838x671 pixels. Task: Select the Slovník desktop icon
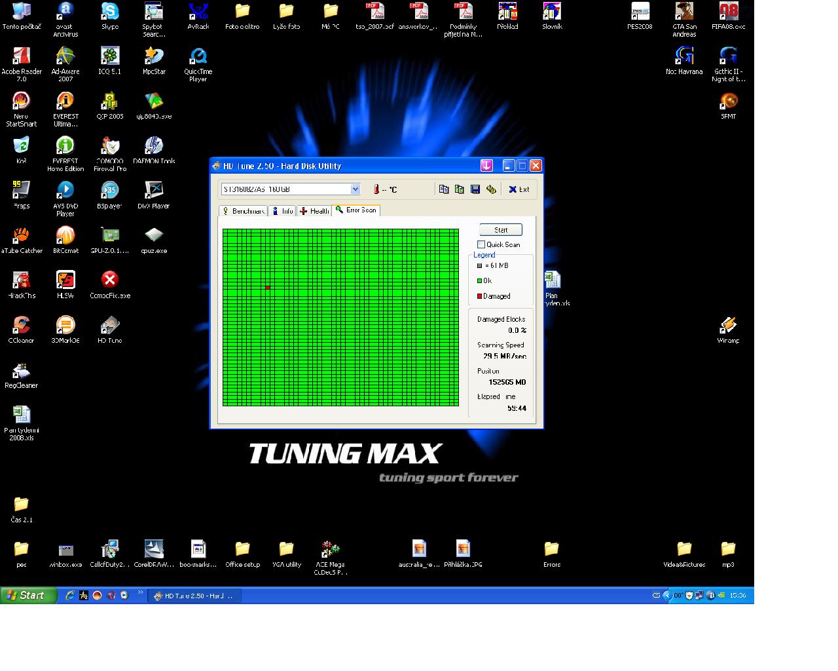pyautogui.click(x=552, y=16)
